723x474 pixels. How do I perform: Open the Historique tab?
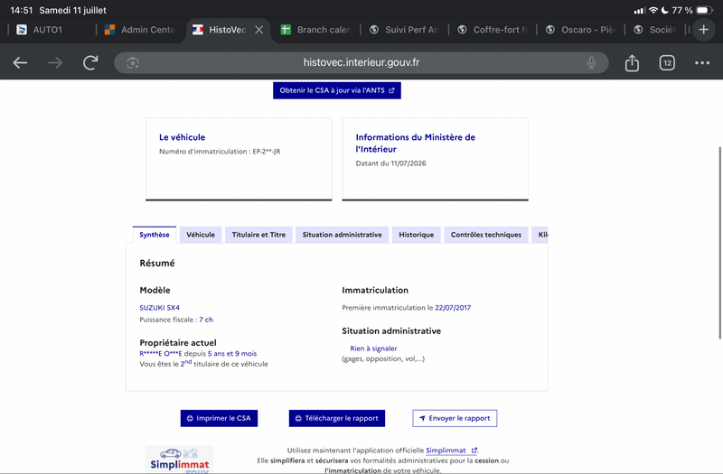click(417, 235)
